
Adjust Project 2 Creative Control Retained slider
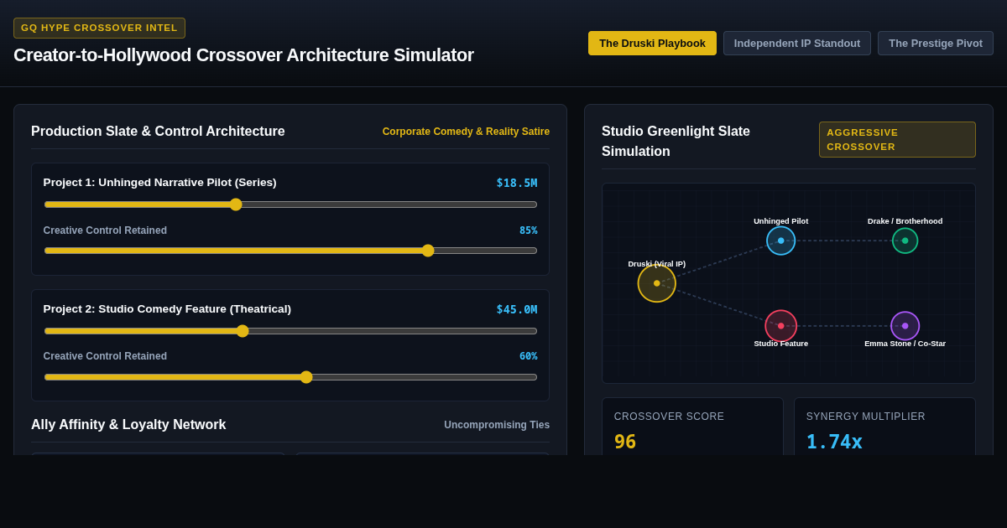coord(290,377)
